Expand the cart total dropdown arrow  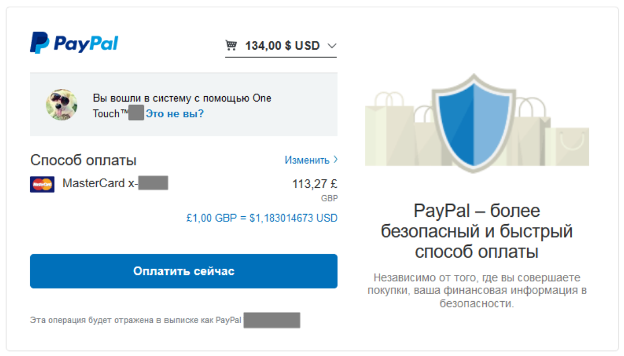(331, 46)
